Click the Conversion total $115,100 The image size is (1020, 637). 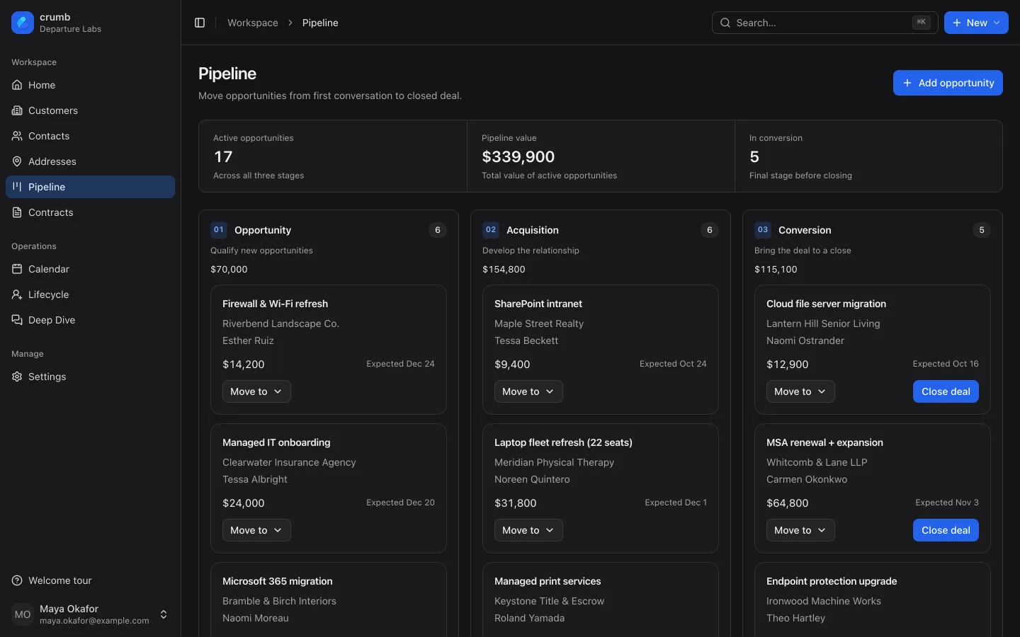click(x=776, y=269)
